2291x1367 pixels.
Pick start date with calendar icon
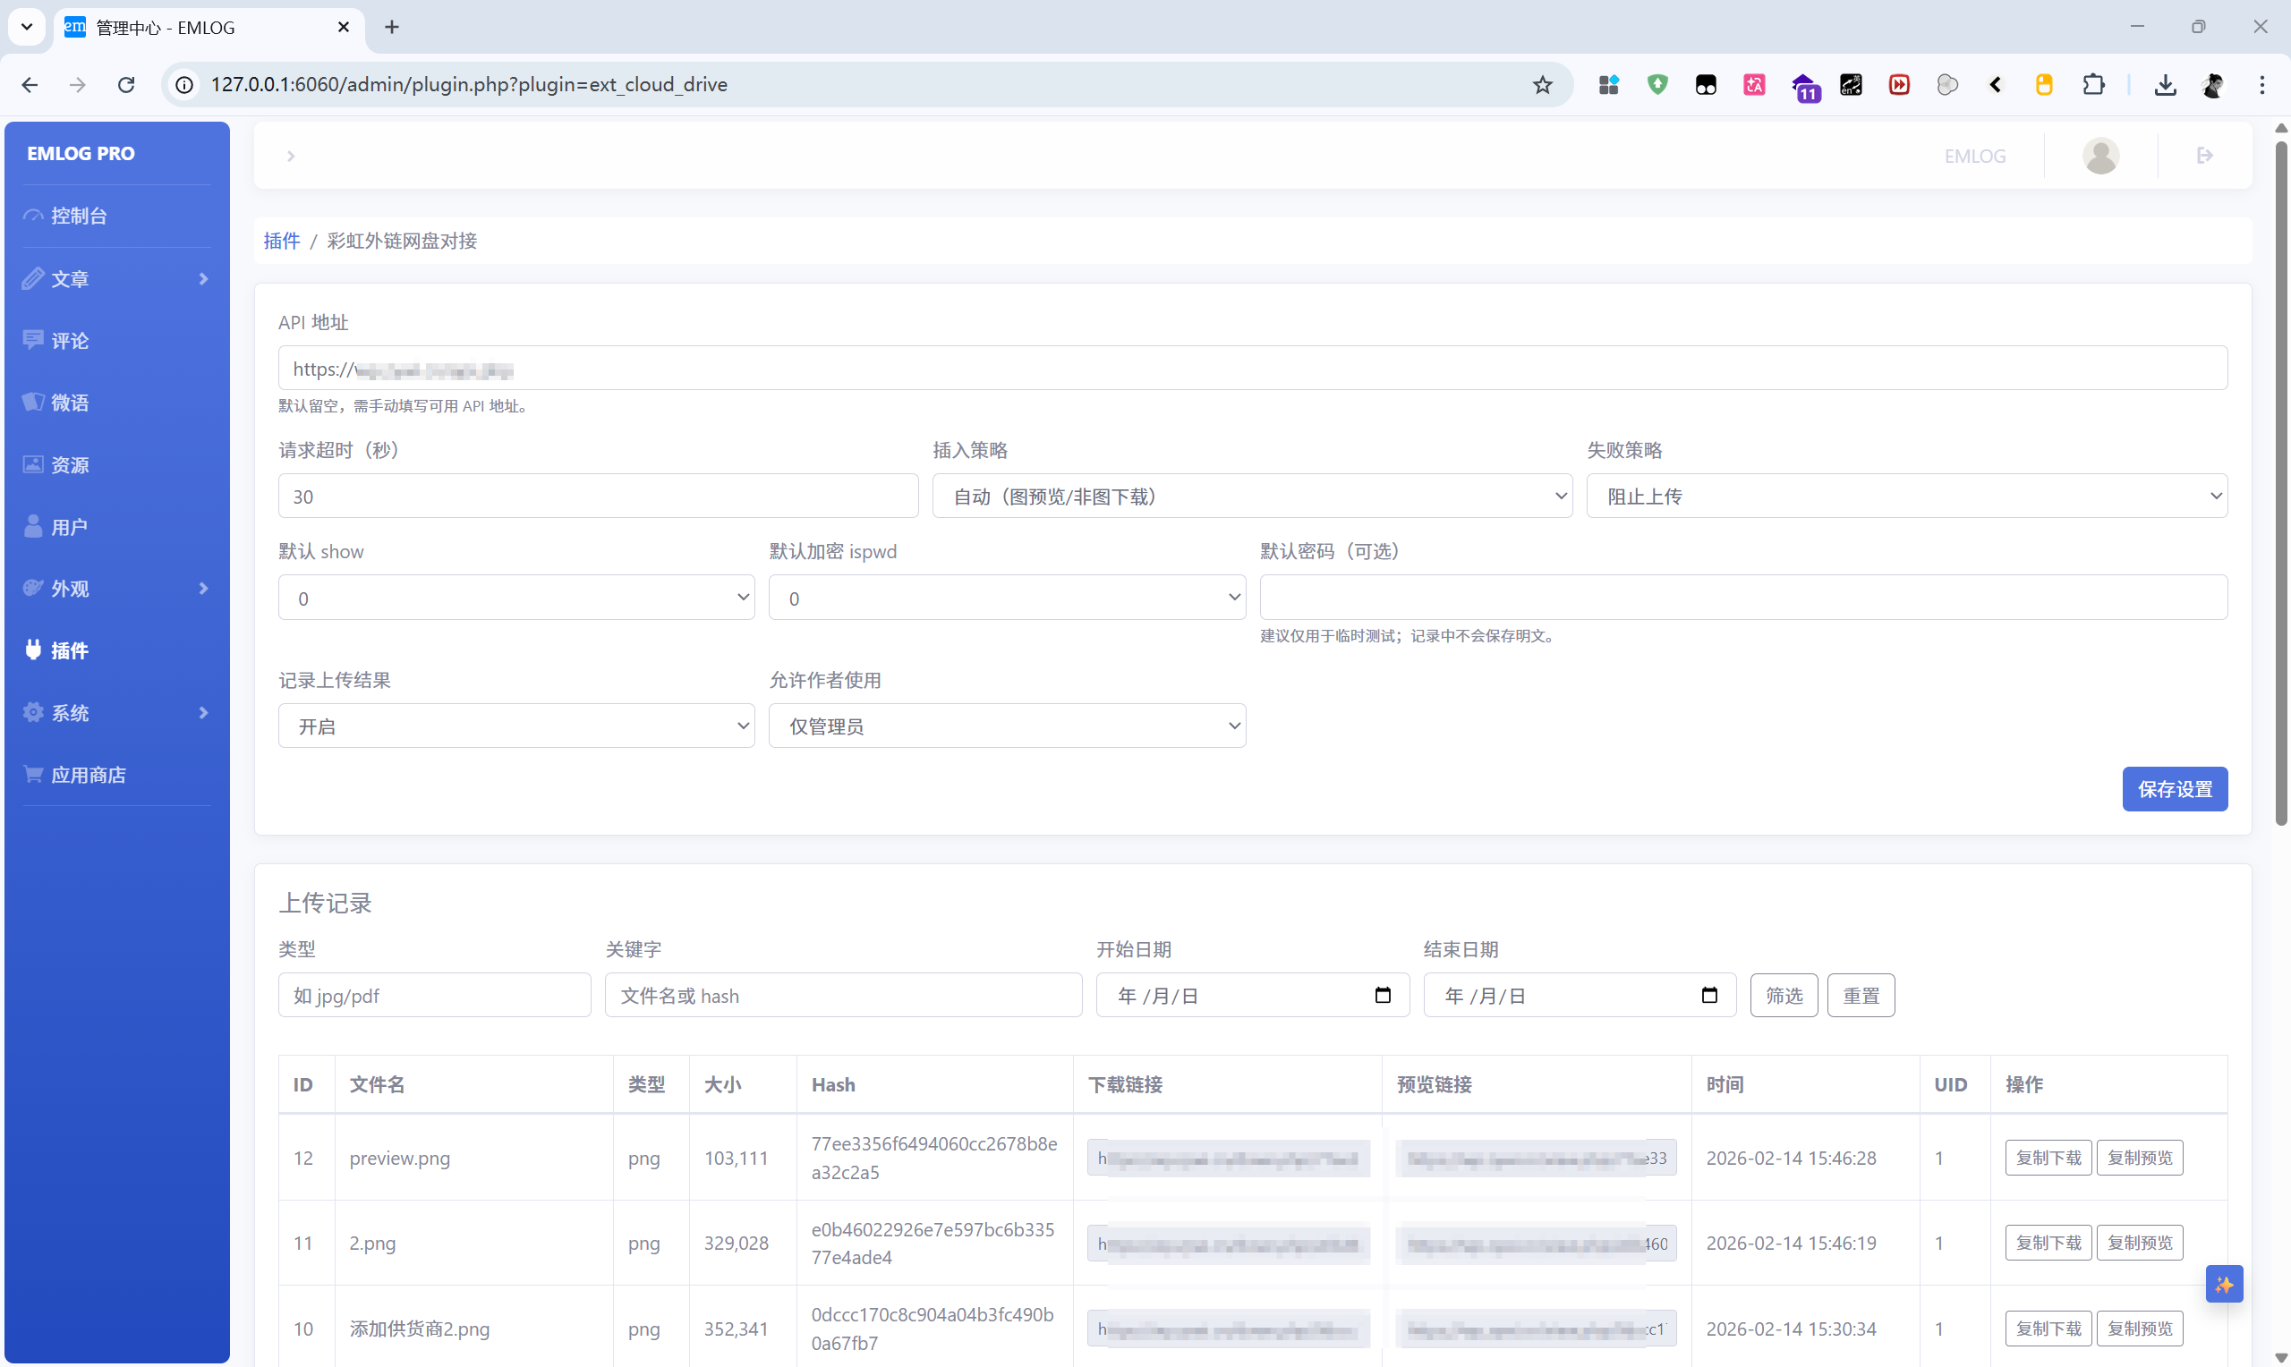click(x=1382, y=995)
